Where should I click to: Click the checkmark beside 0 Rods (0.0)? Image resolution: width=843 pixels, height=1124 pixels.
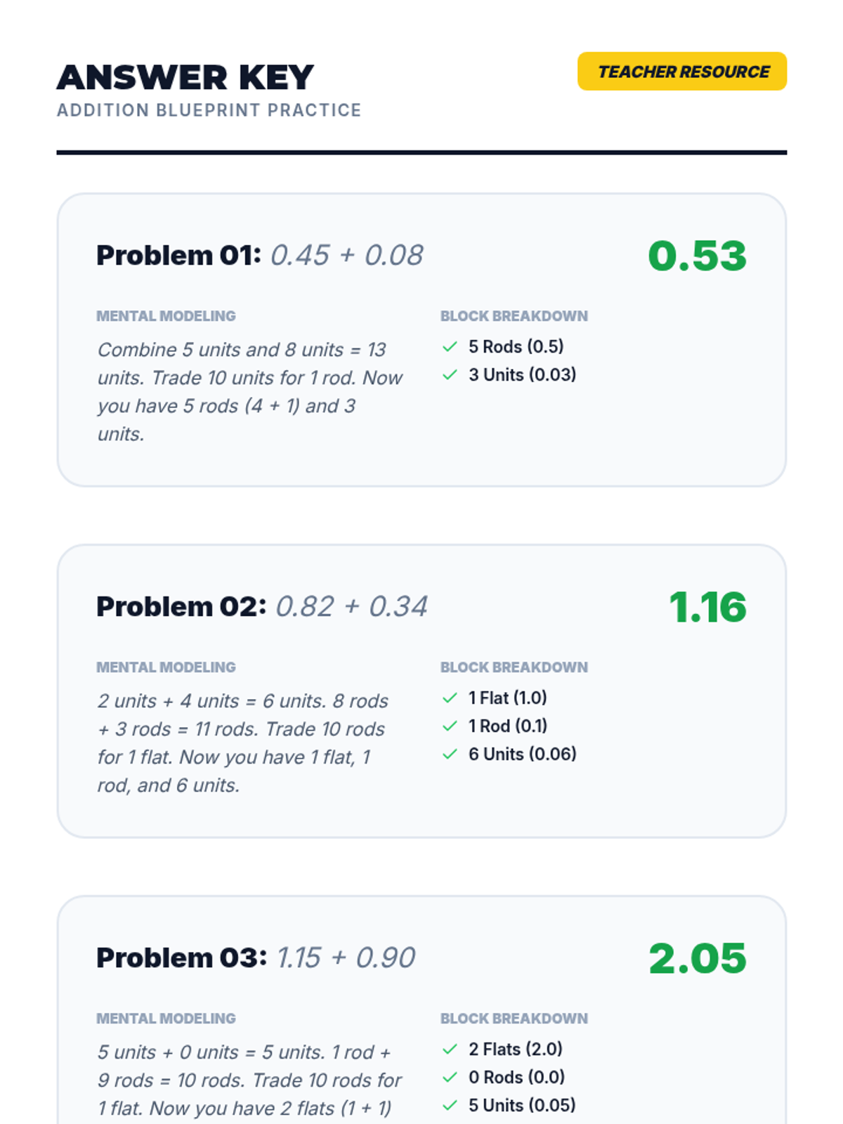click(x=450, y=1077)
